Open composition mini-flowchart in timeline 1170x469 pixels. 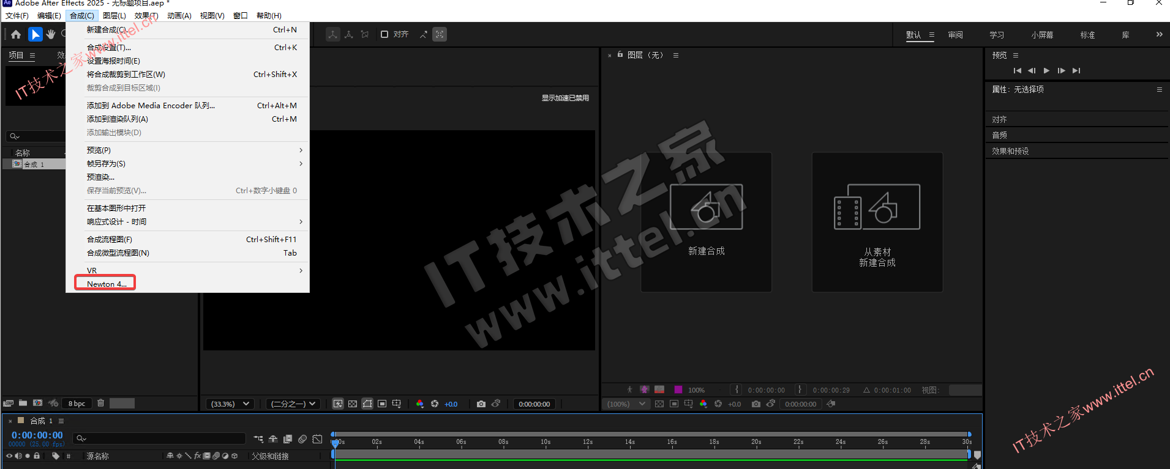pos(258,439)
